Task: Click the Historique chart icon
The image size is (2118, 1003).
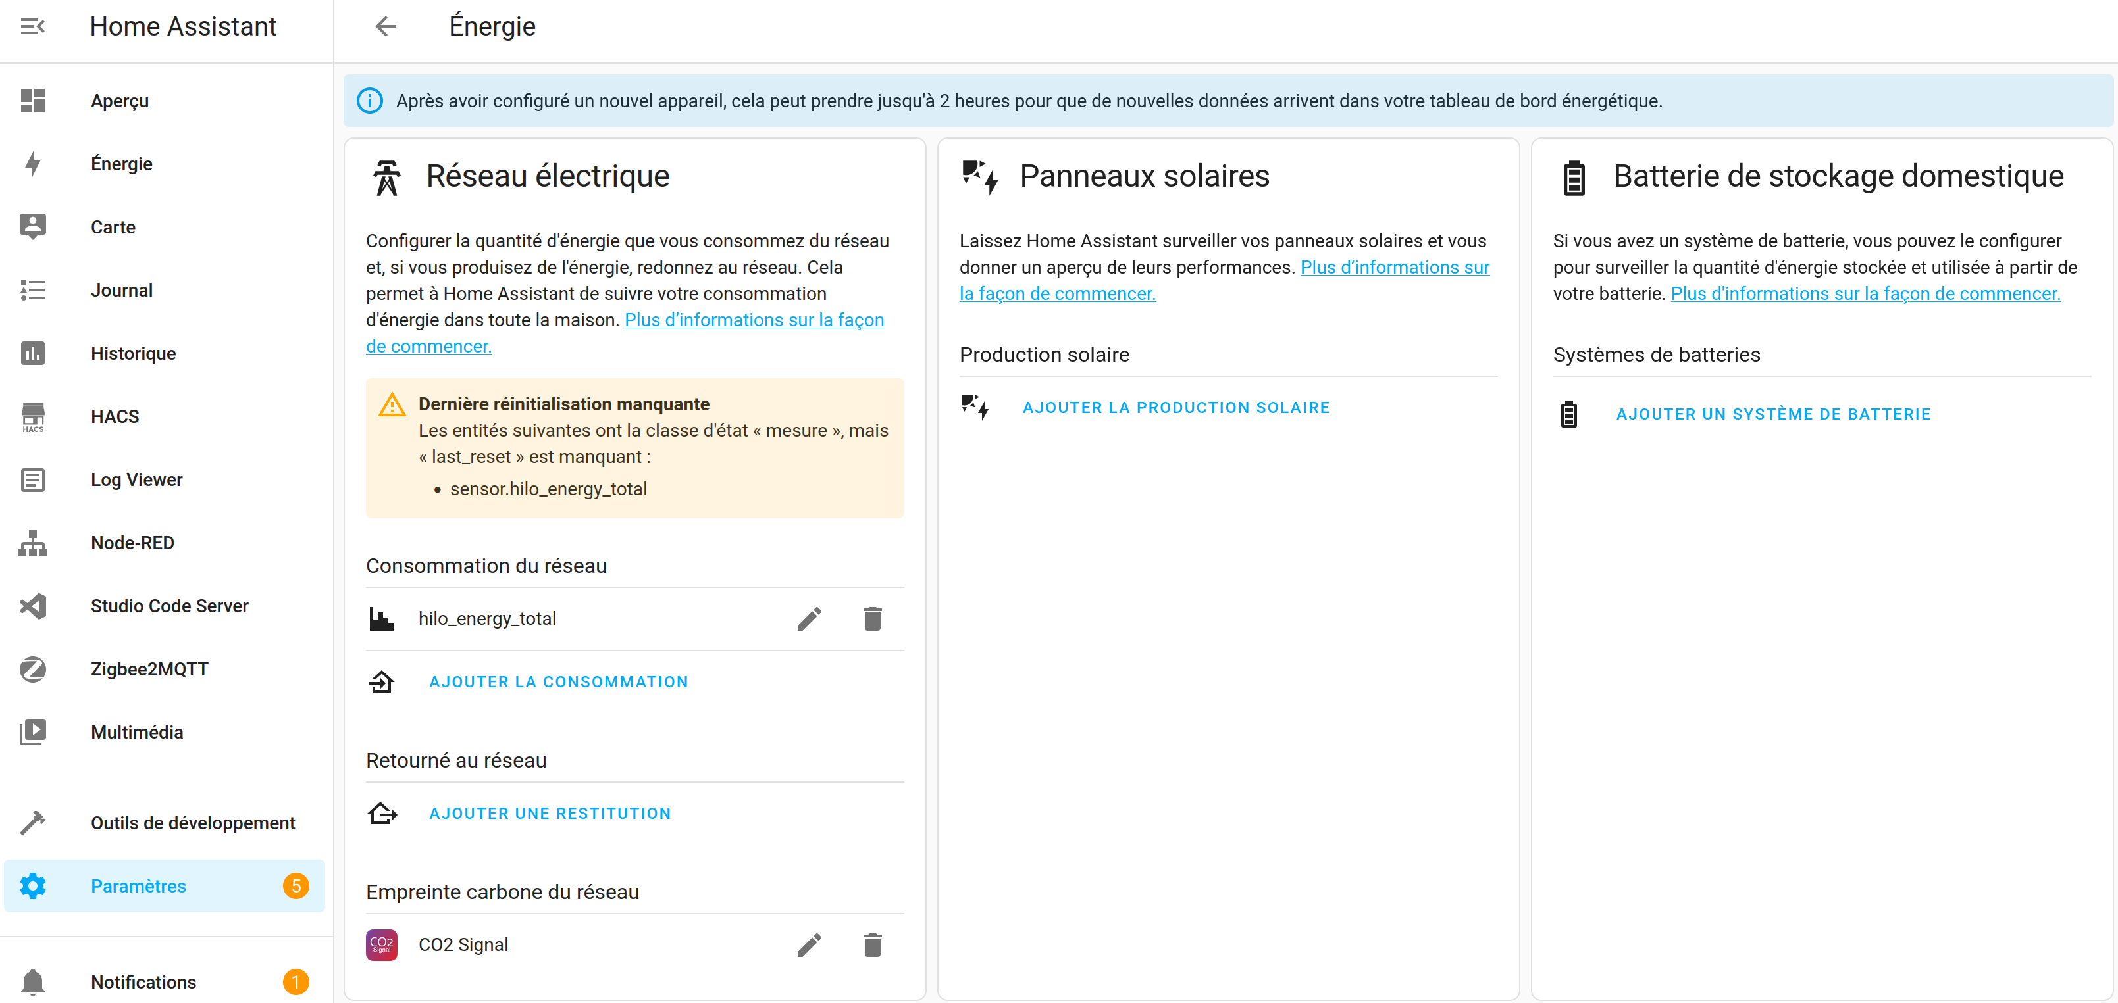Action: (33, 353)
